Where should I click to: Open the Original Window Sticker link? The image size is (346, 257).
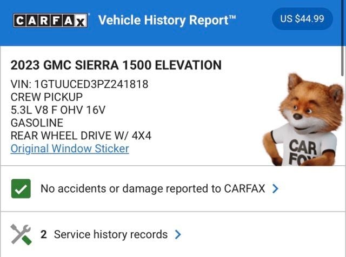click(70, 148)
